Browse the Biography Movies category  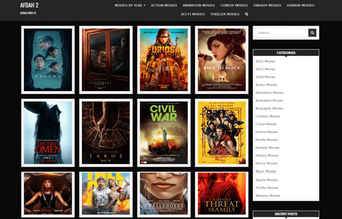coord(269,108)
